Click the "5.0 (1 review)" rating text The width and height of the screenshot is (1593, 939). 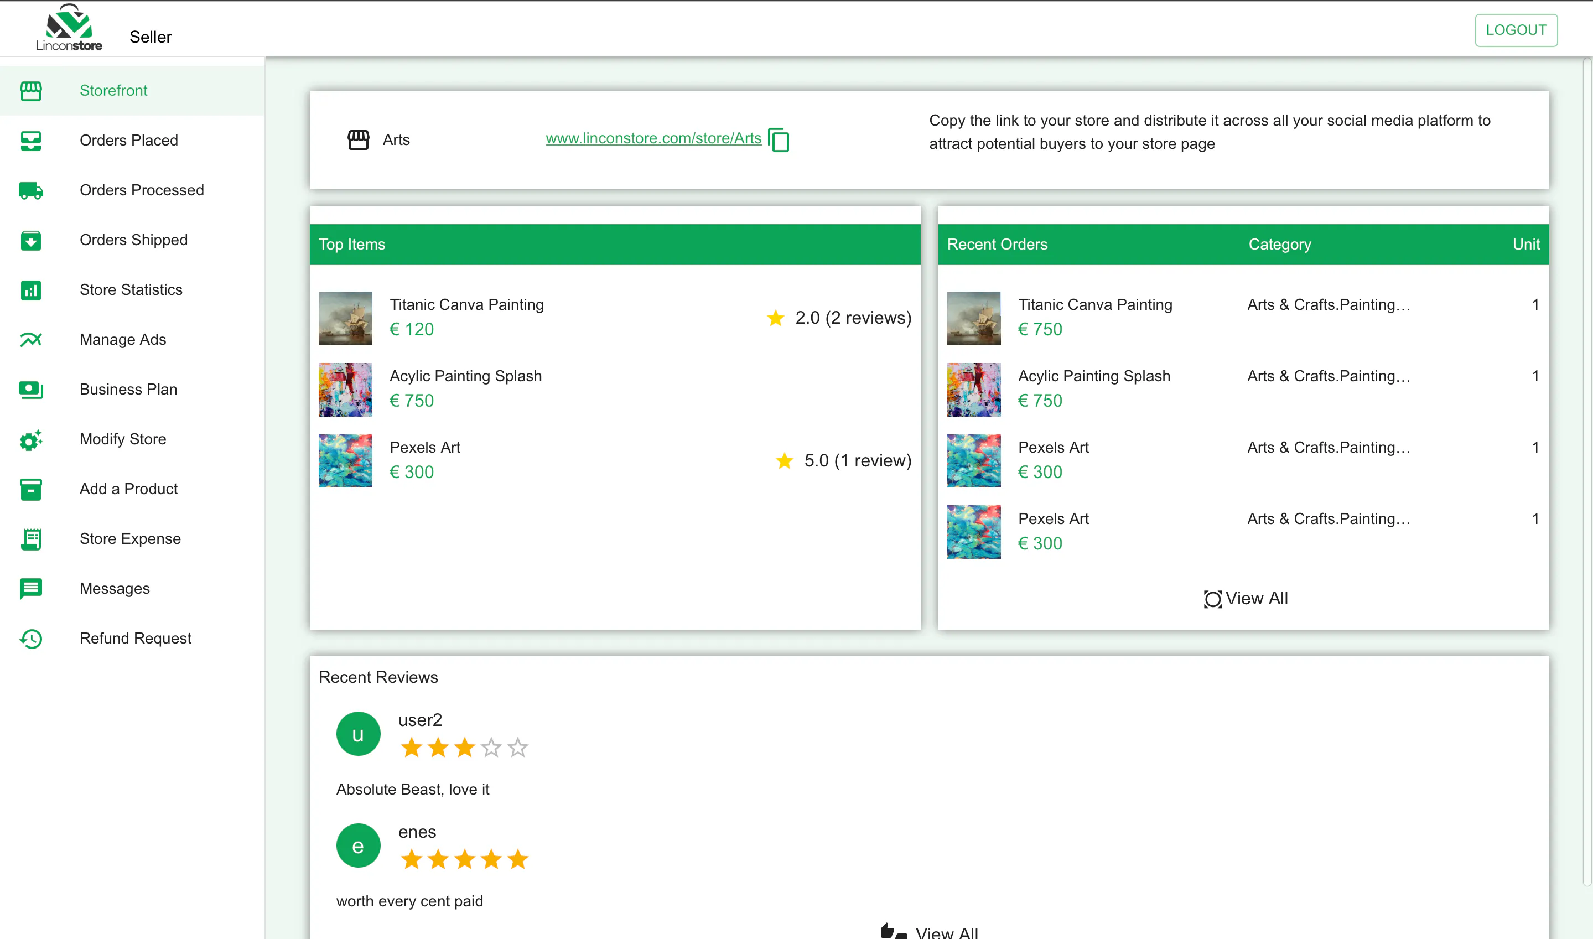[857, 460]
